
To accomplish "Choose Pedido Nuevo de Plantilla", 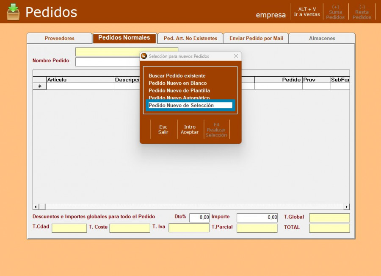I will (x=179, y=90).
